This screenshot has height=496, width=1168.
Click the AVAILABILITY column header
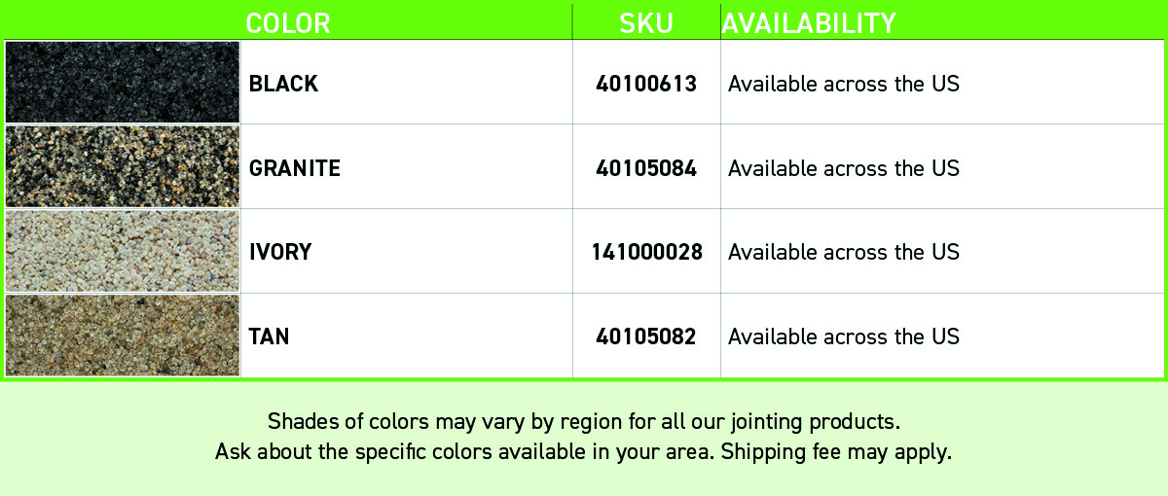point(809,22)
